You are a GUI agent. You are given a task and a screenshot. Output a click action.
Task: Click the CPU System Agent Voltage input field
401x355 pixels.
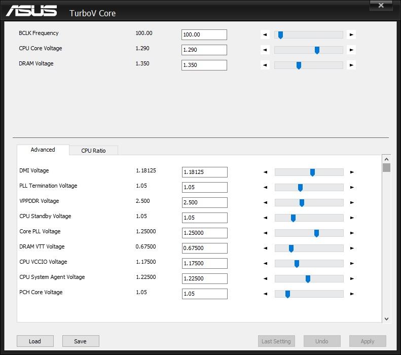(205, 278)
